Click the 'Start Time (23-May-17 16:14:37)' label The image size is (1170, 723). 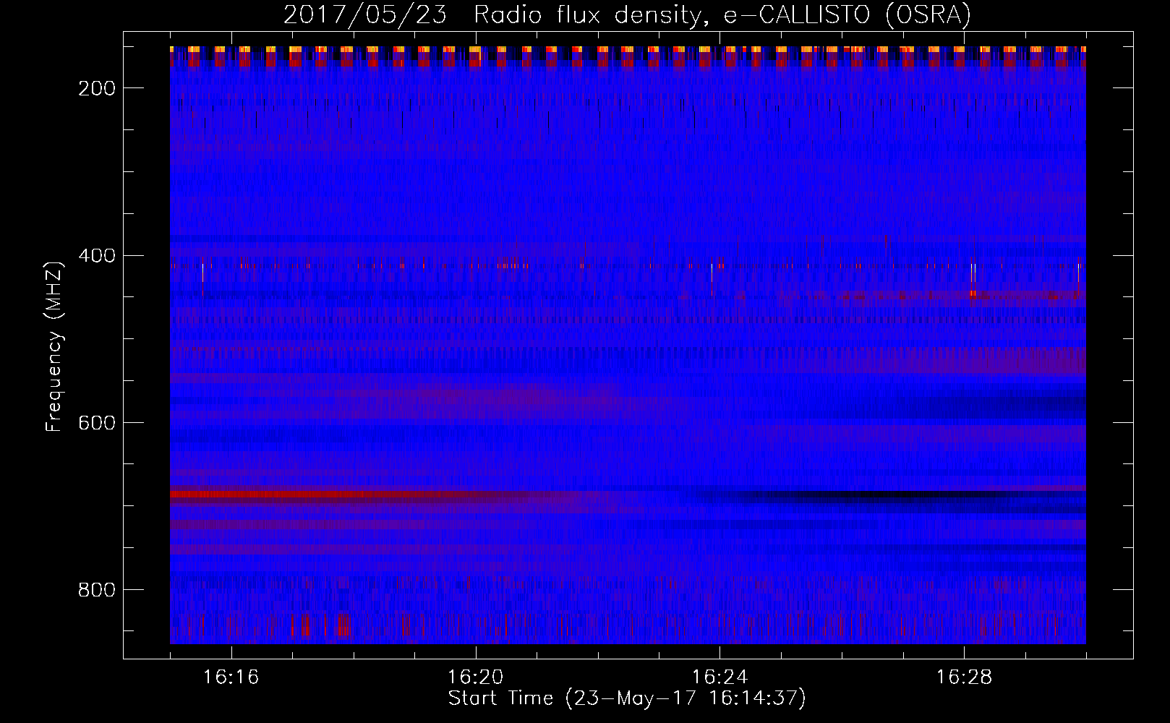[627, 698]
